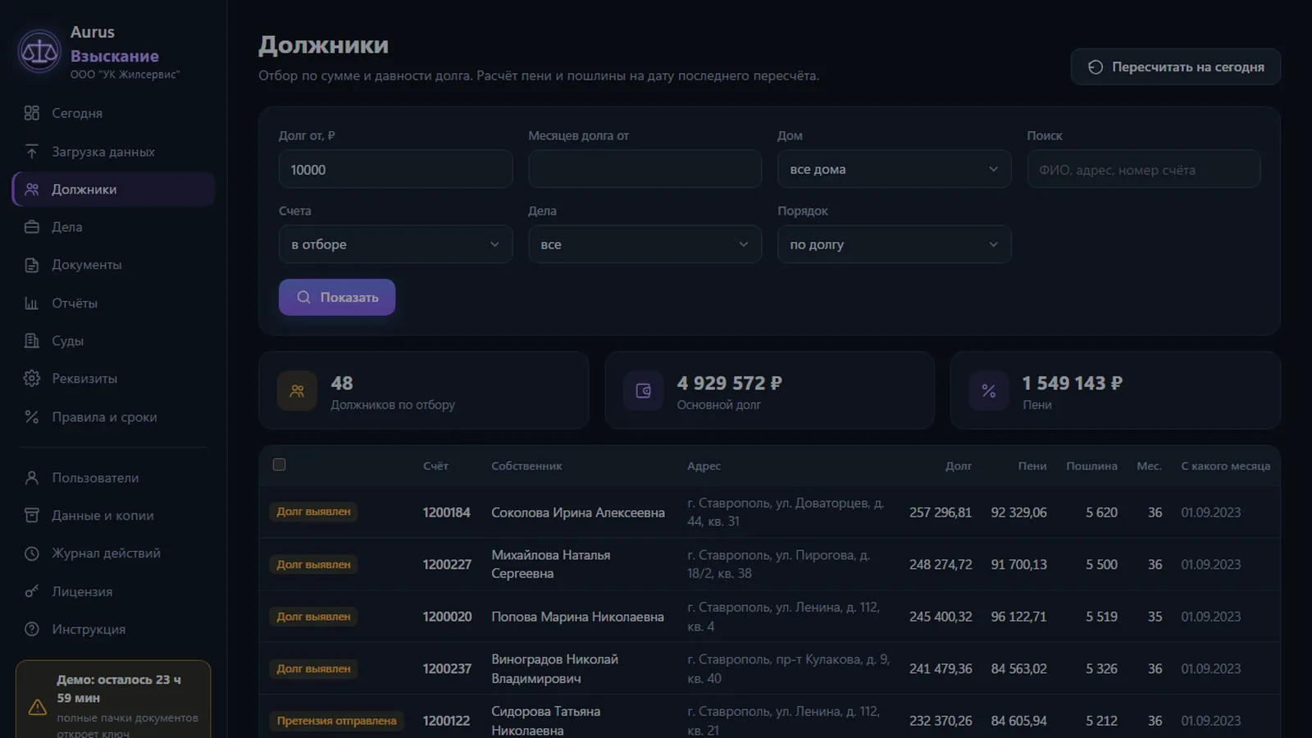1312x738 pixels.
Task: Click the percent icon beside Правила и сроки
Action: point(32,417)
